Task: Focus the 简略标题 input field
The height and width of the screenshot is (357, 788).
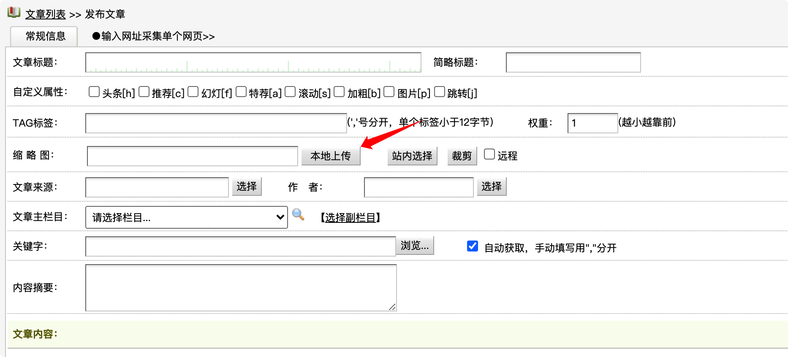Action: pyautogui.click(x=573, y=62)
